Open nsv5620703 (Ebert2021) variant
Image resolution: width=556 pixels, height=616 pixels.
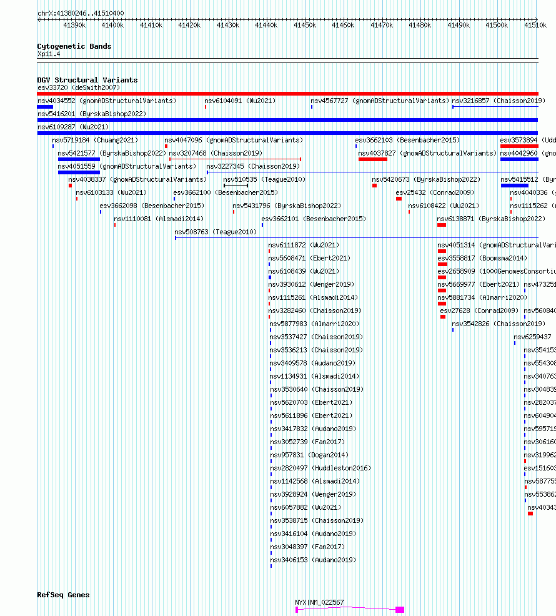(x=311, y=403)
